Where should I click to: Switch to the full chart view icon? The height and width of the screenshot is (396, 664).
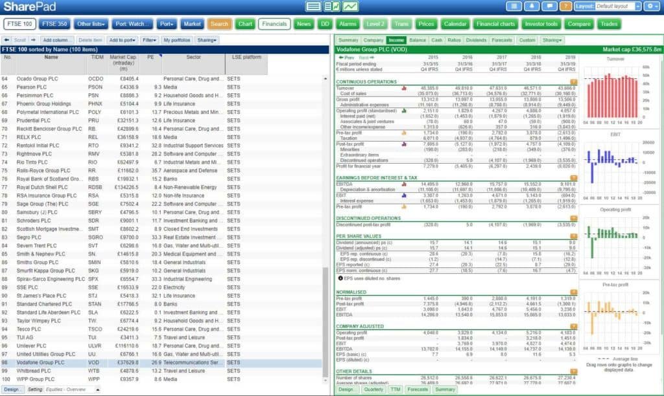point(350,6)
